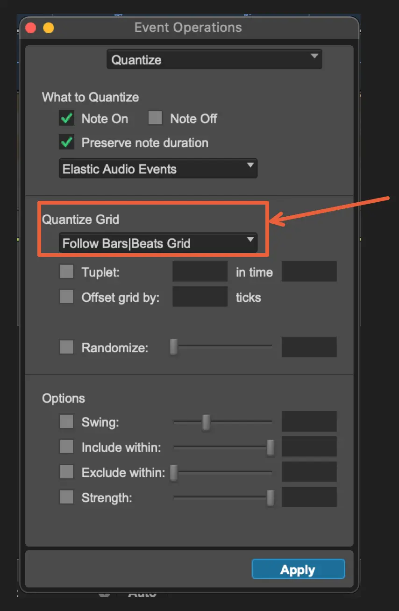The height and width of the screenshot is (611, 399).
Task: Enable the Randomize checkbox
Action: point(66,348)
